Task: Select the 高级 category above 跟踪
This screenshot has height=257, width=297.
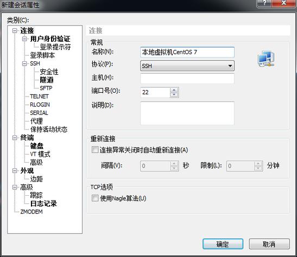Action: [27, 187]
